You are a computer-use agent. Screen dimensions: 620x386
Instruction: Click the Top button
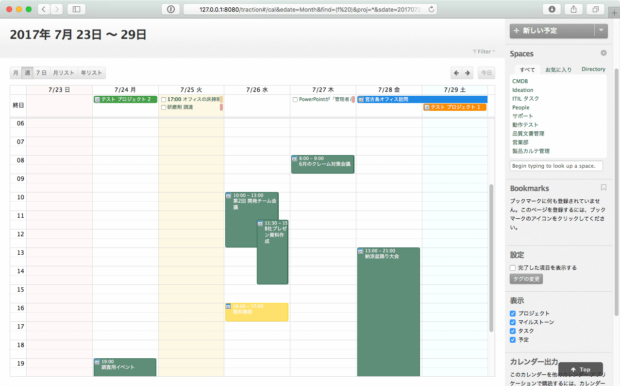click(581, 369)
